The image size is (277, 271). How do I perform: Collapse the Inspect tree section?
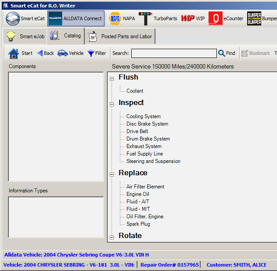pos(112,104)
